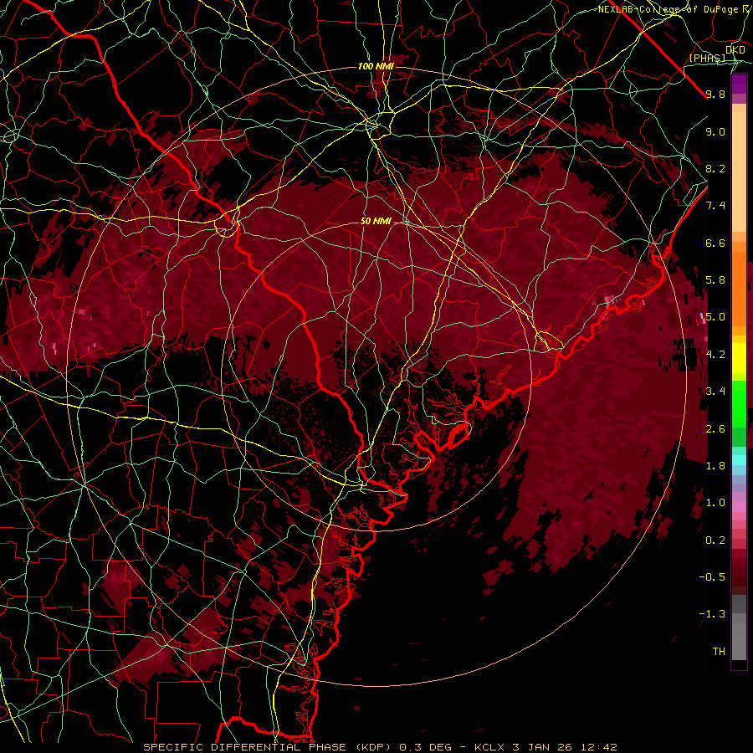Click the KCLX station identifier
Viewport: 753px width, 753px height.
tap(490, 747)
